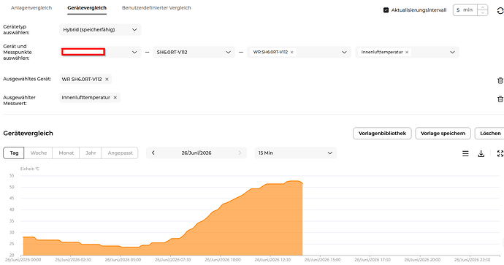Select the Tag time range
The height and width of the screenshot is (265, 504).
(x=14, y=153)
